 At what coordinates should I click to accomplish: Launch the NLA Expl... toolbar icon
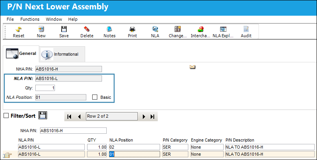point(223,29)
